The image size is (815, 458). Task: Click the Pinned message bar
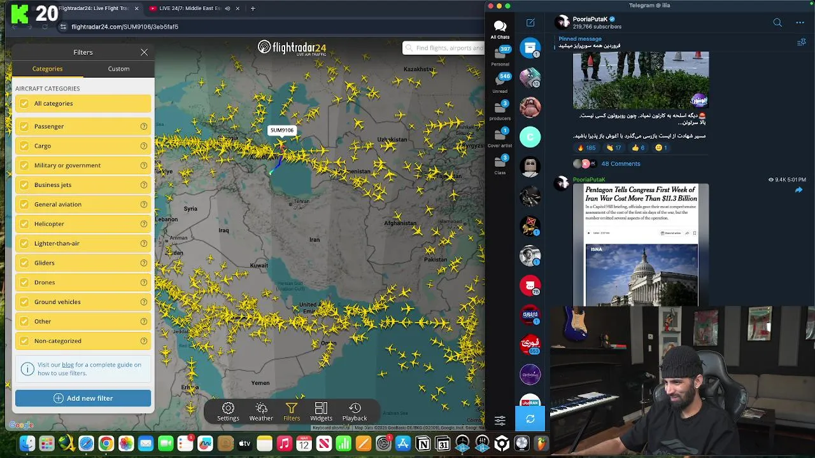coord(675,42)
